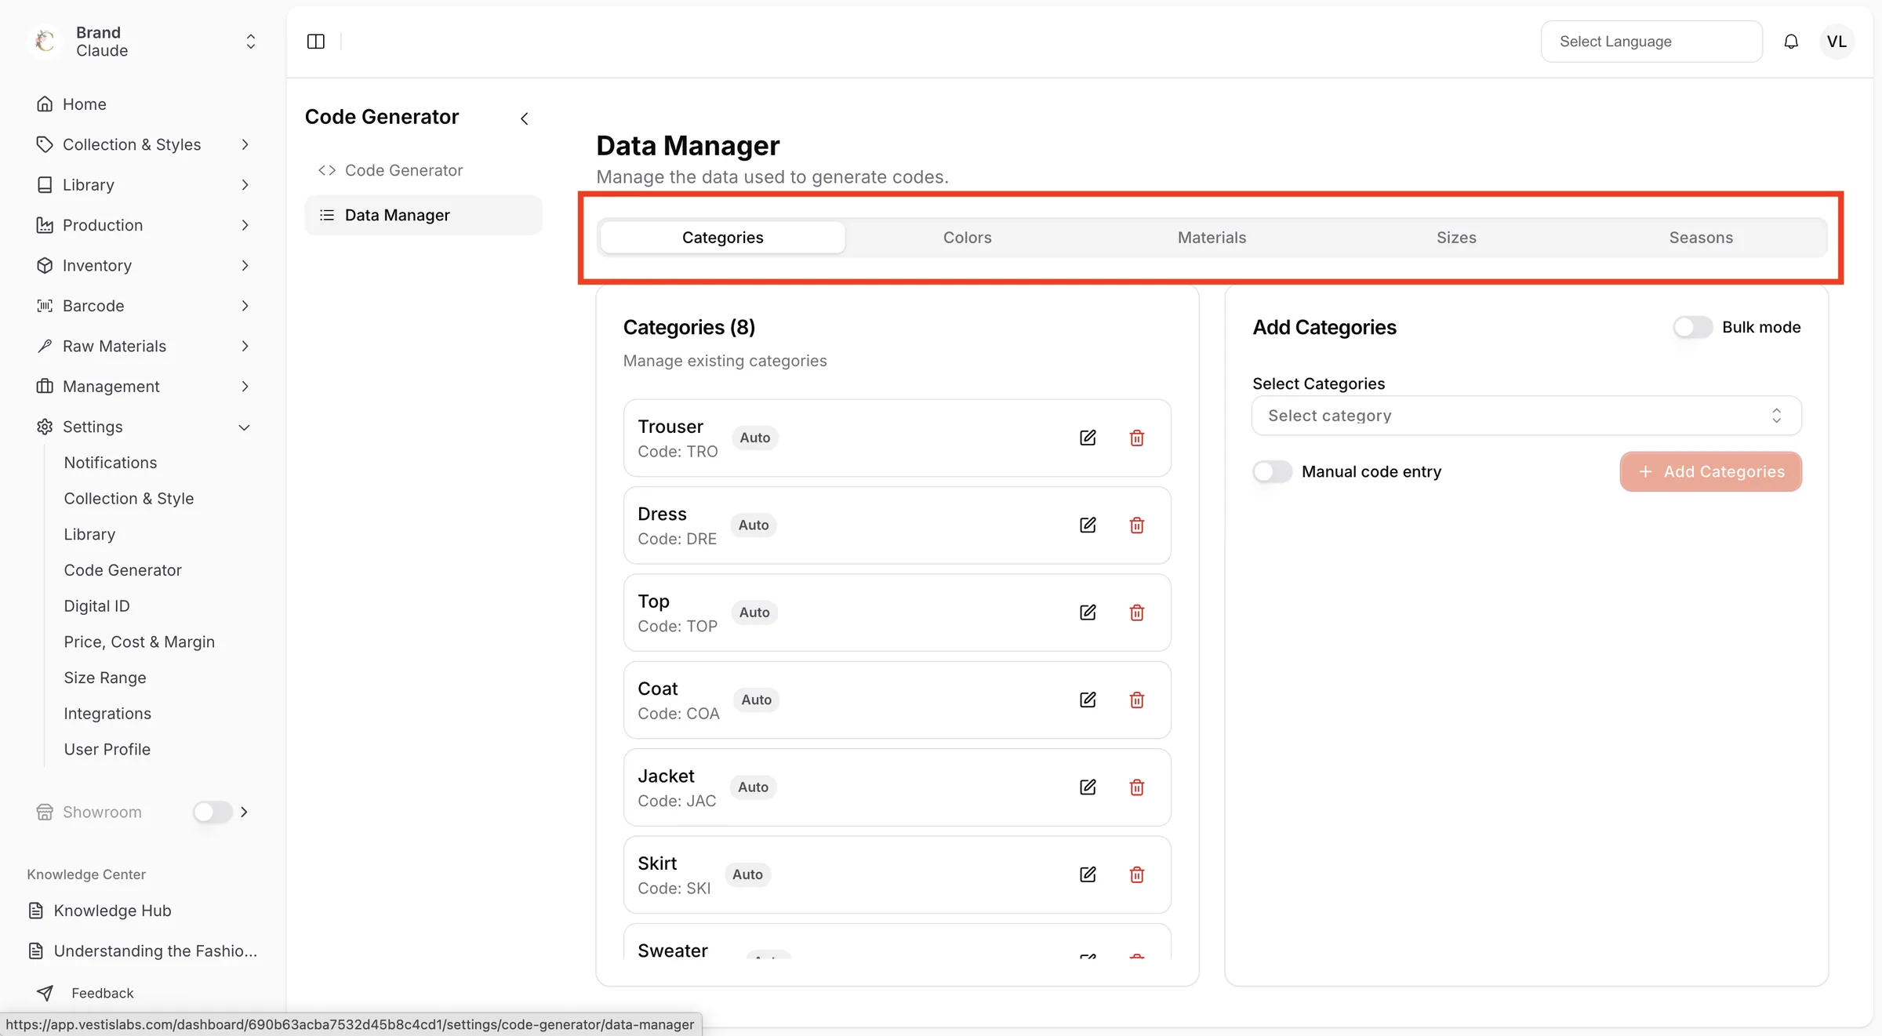Screen dimensions: 1882x1036
Task: Enable Bulk mode toggle
Action: coord(1692,327)
